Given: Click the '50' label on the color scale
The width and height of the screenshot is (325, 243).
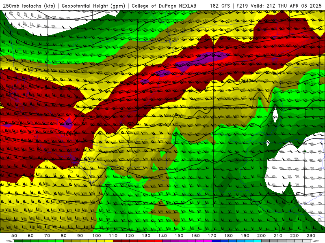Looking at the screenshot, I should coord(14,236).
